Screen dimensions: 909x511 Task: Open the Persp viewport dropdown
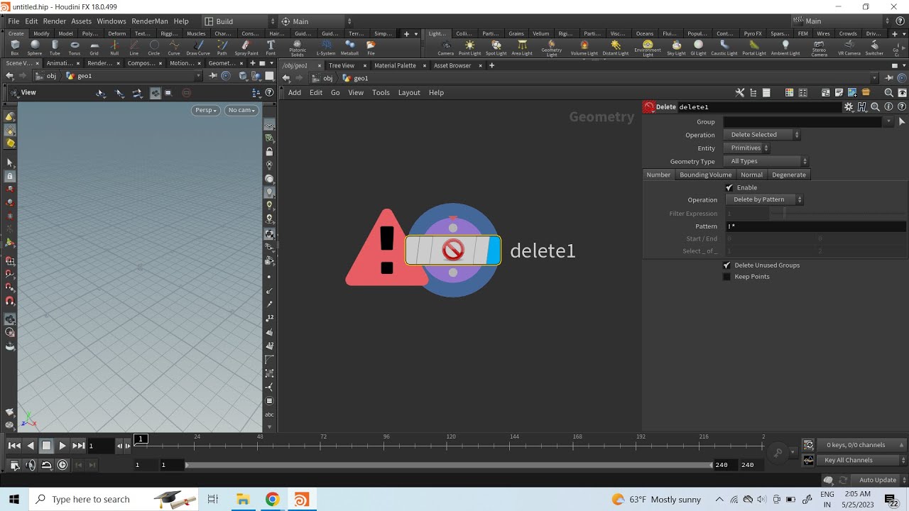[x=205, y=110]
